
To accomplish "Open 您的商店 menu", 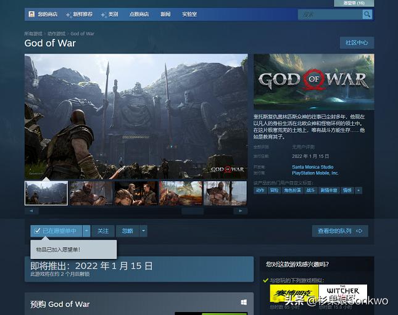I will tap(48, 14).
